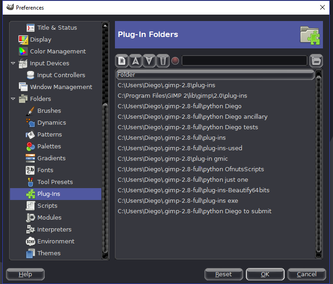The height and width of the screenshot is (284, 333).
Task: Select the plug-in gmic folder row
Action: coord(215,159)
